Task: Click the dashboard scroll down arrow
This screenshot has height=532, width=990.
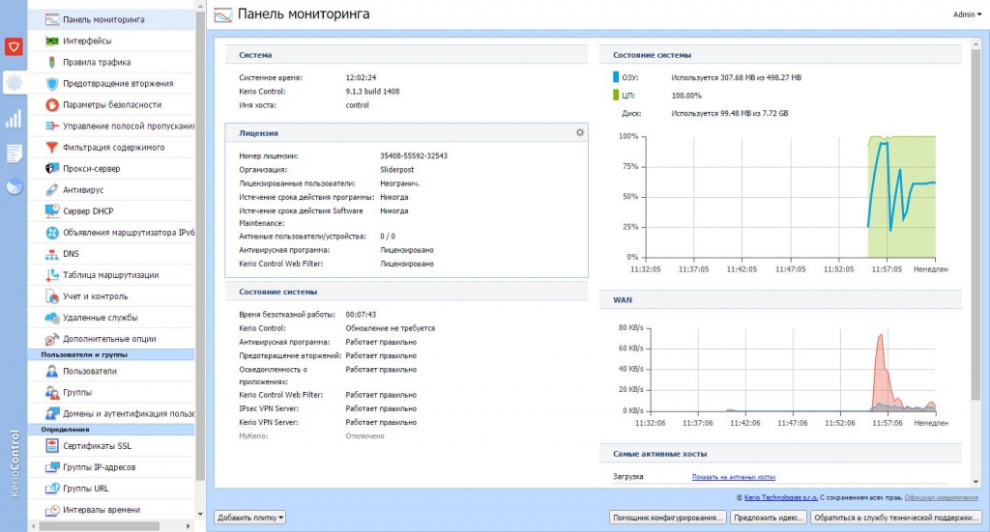Action: pos(975,482)
